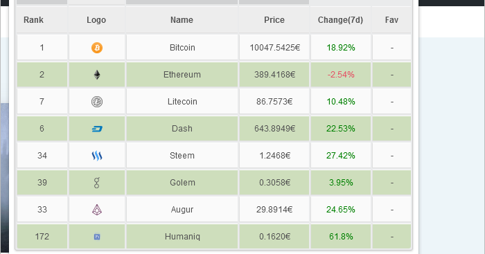
Task: Select the Golem logo icon
Action: click(97, 183)
